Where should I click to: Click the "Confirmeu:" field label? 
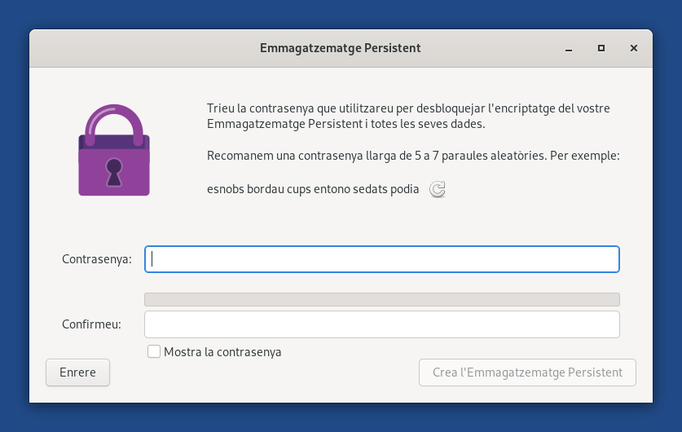(x=91, y=324)
